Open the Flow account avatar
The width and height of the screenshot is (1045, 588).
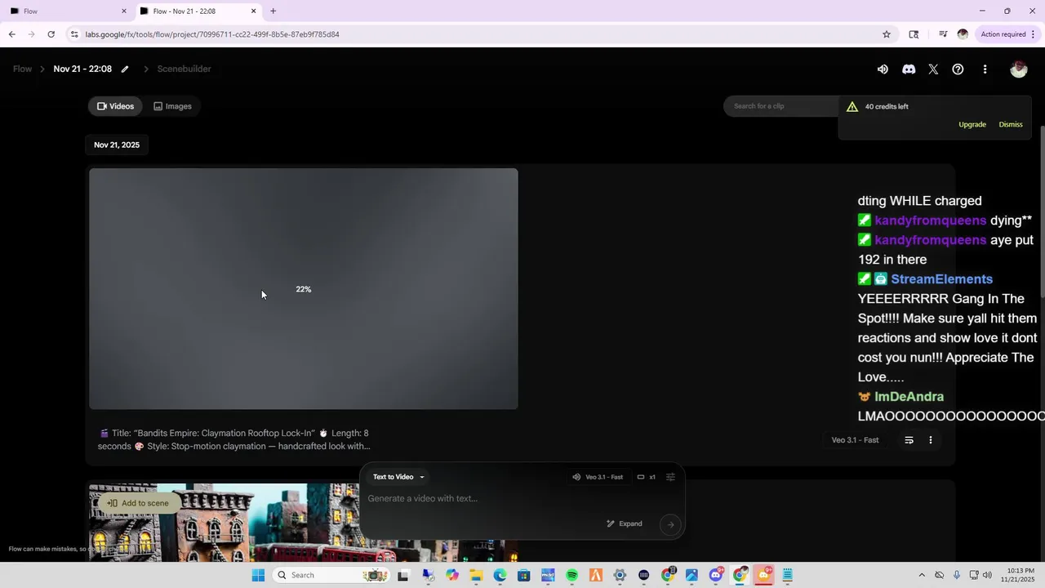(x=1018, y=69)
